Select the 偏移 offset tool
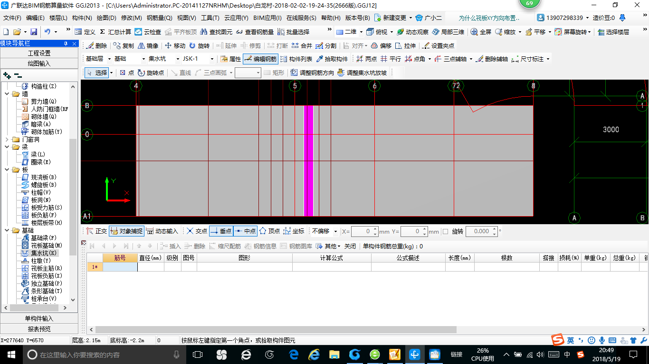This screenshot has height=364, width=649. coord(381,45)
